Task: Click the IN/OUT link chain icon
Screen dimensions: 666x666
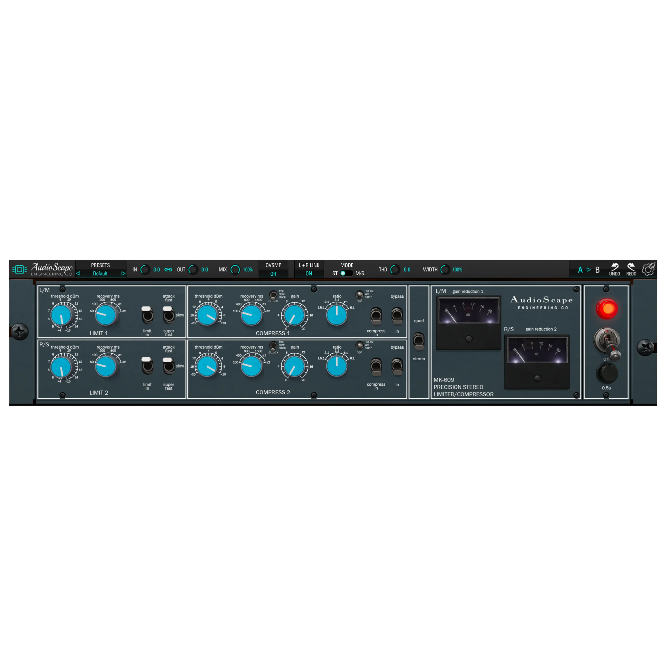Action: click(168, 270)
